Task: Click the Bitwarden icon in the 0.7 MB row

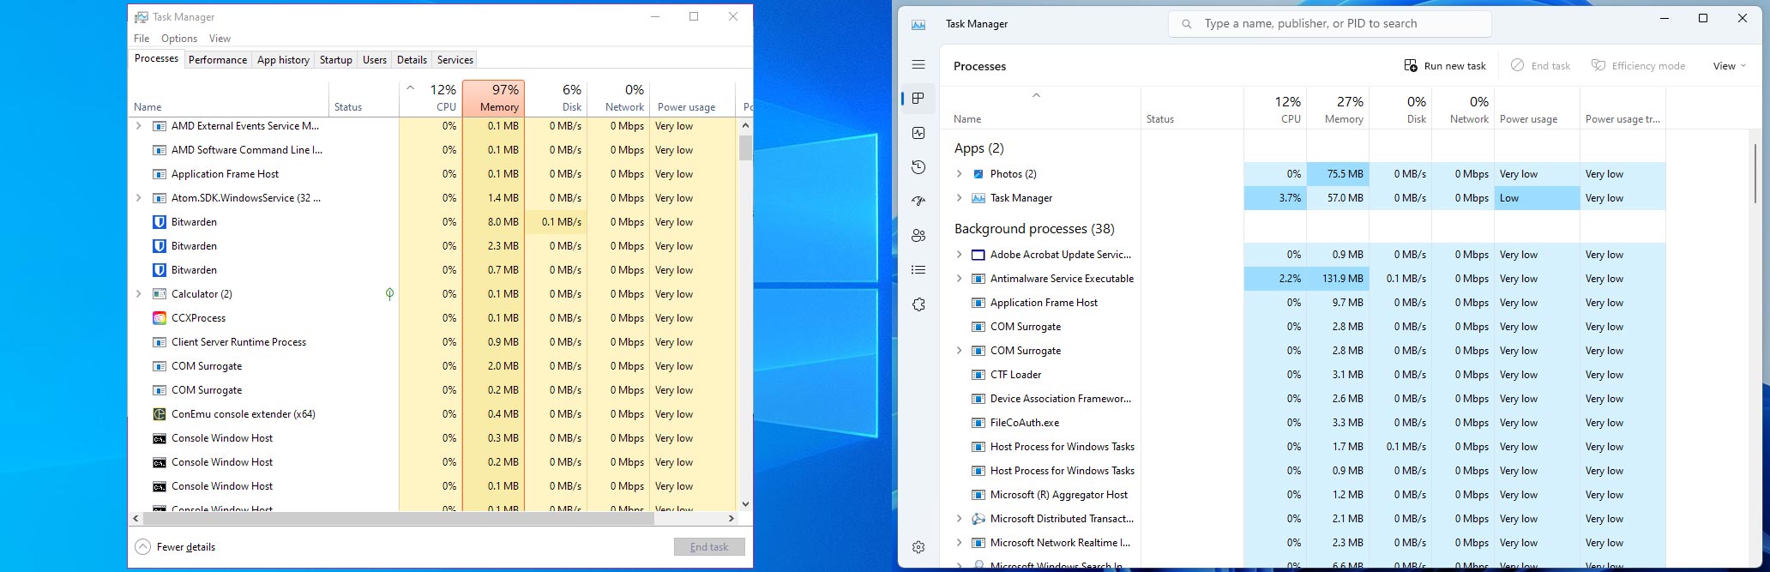Action: point(159,270)
